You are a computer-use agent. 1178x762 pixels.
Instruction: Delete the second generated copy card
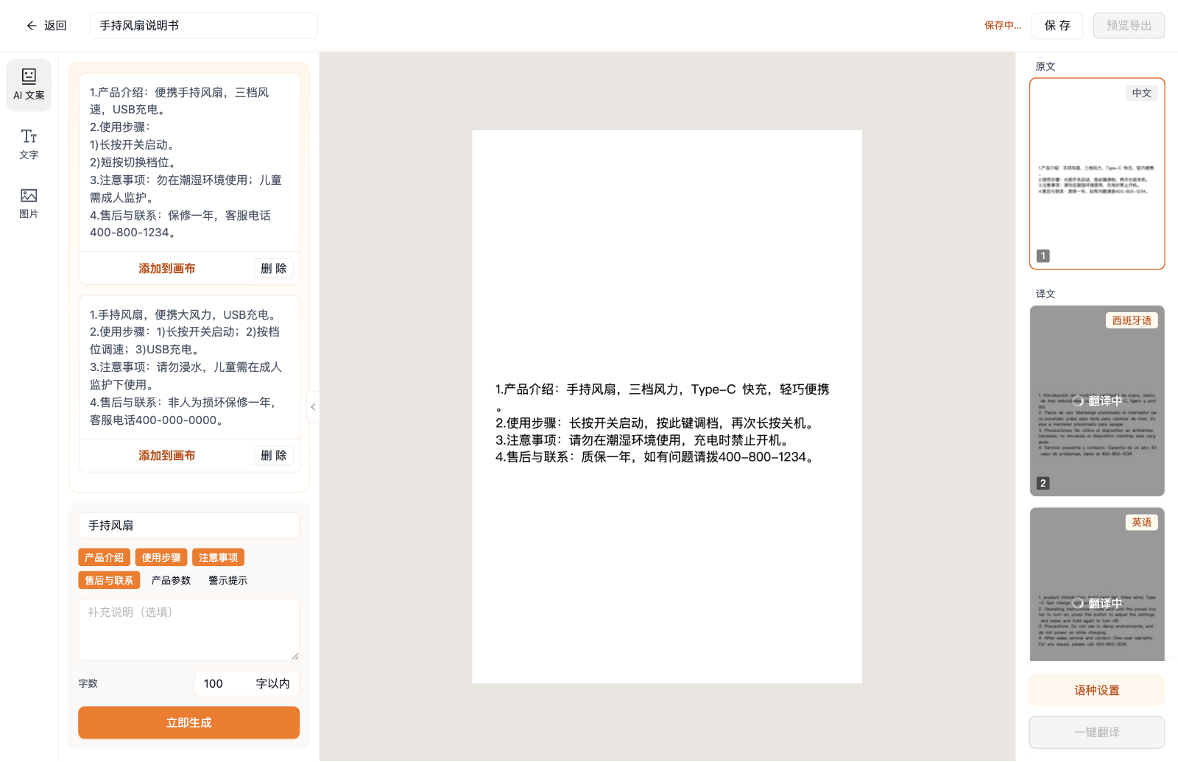pos(274,456)
